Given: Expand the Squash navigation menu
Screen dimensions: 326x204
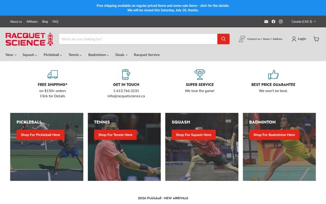Looking at the screenshot, I should click(x=30, y=55).
